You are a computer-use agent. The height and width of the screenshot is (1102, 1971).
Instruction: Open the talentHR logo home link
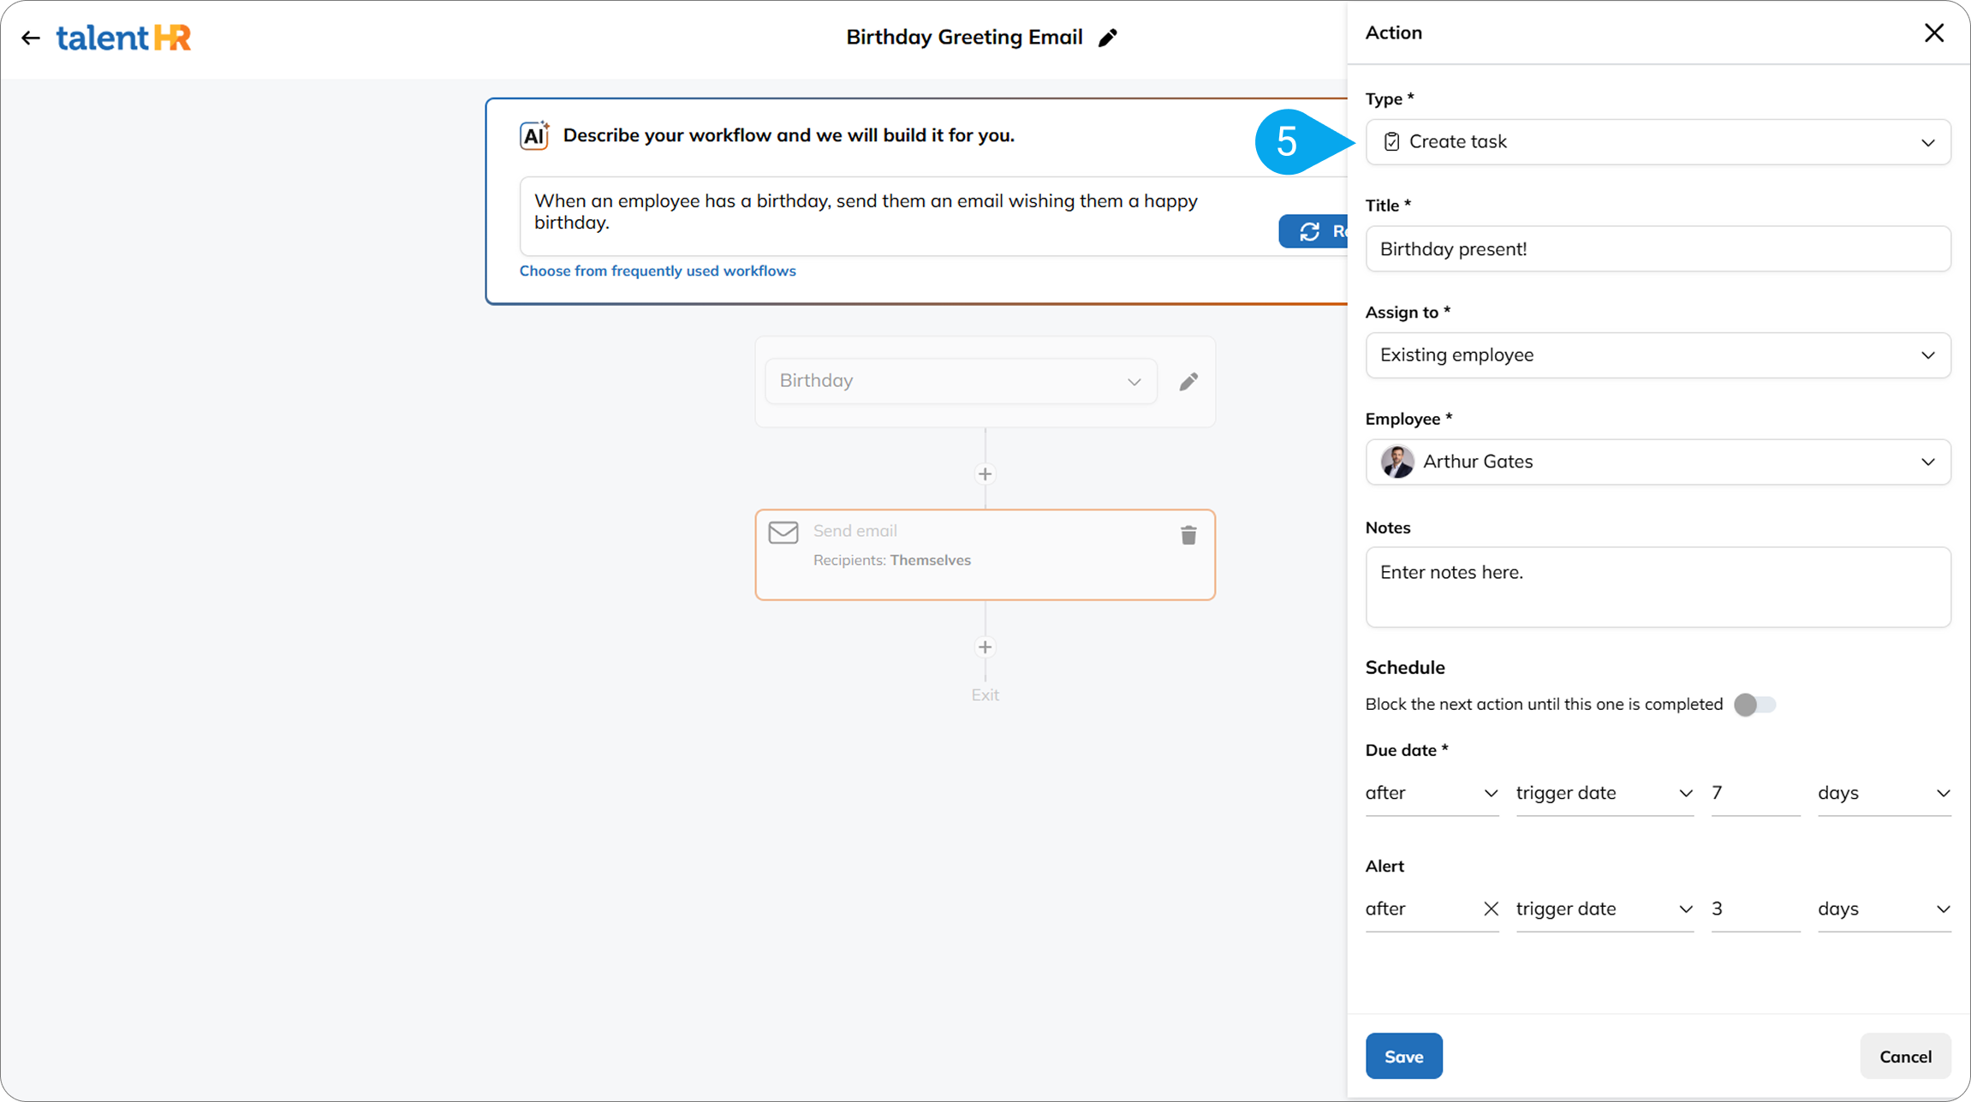(x=124, y=38)
